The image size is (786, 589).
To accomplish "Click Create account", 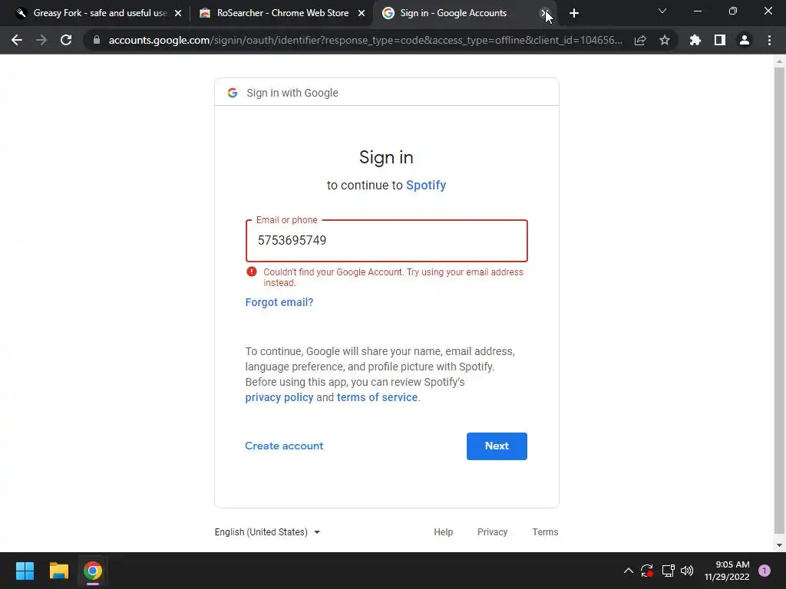I will point(284,446).
